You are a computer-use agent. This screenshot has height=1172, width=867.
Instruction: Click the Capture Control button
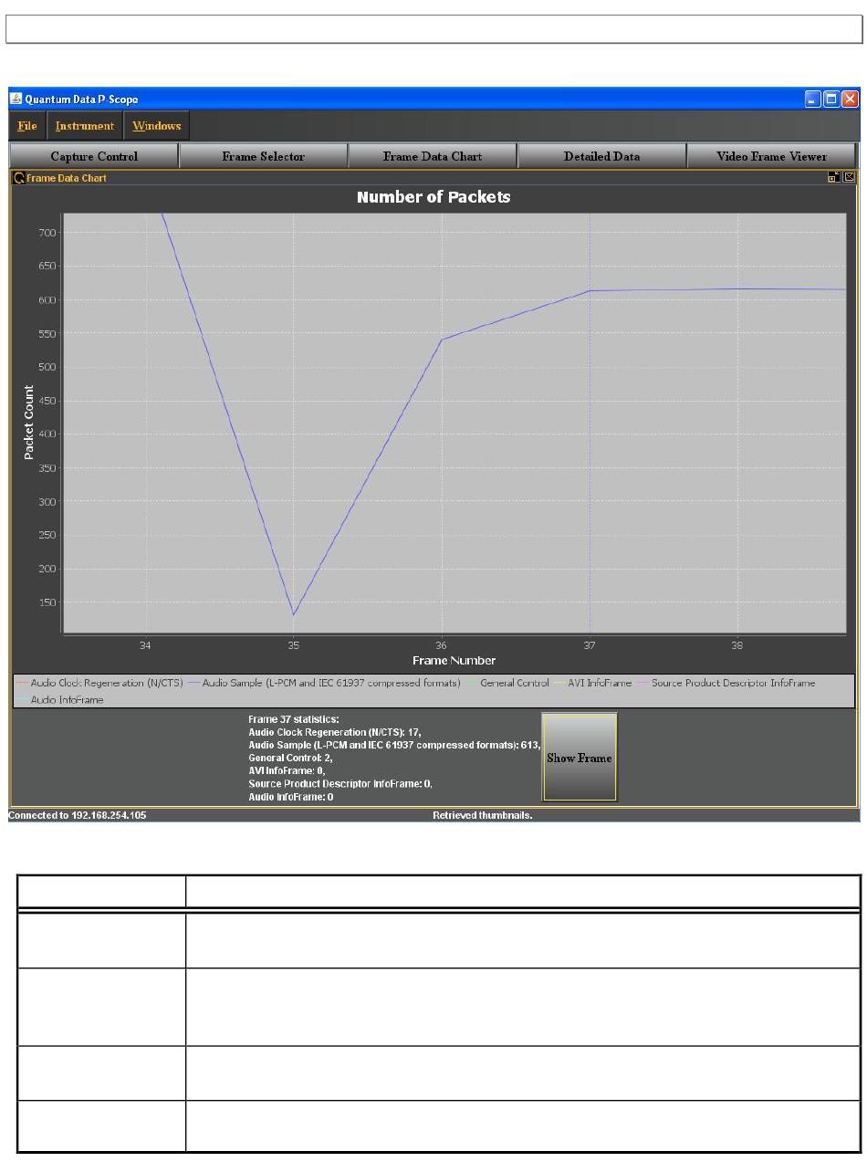click(x=94, y=156)
